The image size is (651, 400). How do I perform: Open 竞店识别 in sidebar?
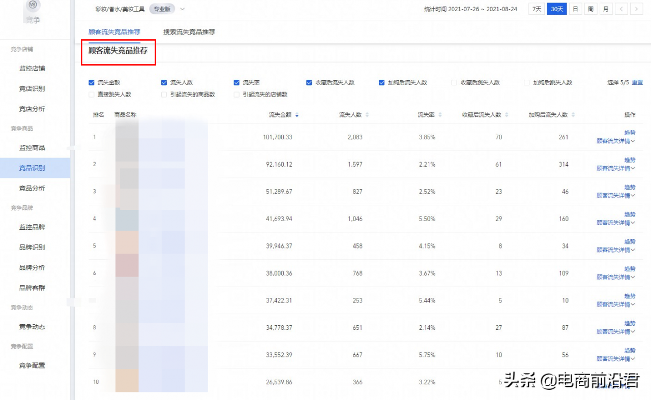click(x=32, y=88)
